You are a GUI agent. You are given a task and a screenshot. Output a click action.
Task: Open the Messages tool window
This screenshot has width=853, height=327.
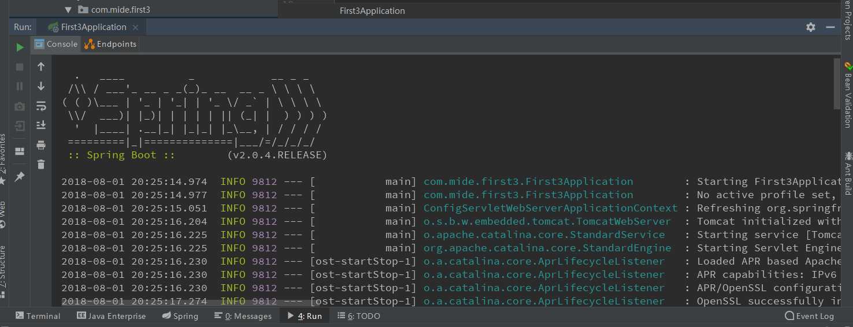pos(243,316)
